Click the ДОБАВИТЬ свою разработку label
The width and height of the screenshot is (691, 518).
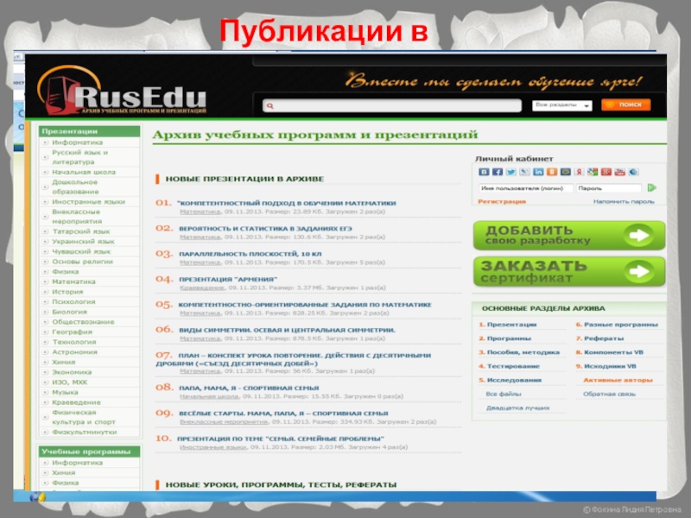click(537, 235)
